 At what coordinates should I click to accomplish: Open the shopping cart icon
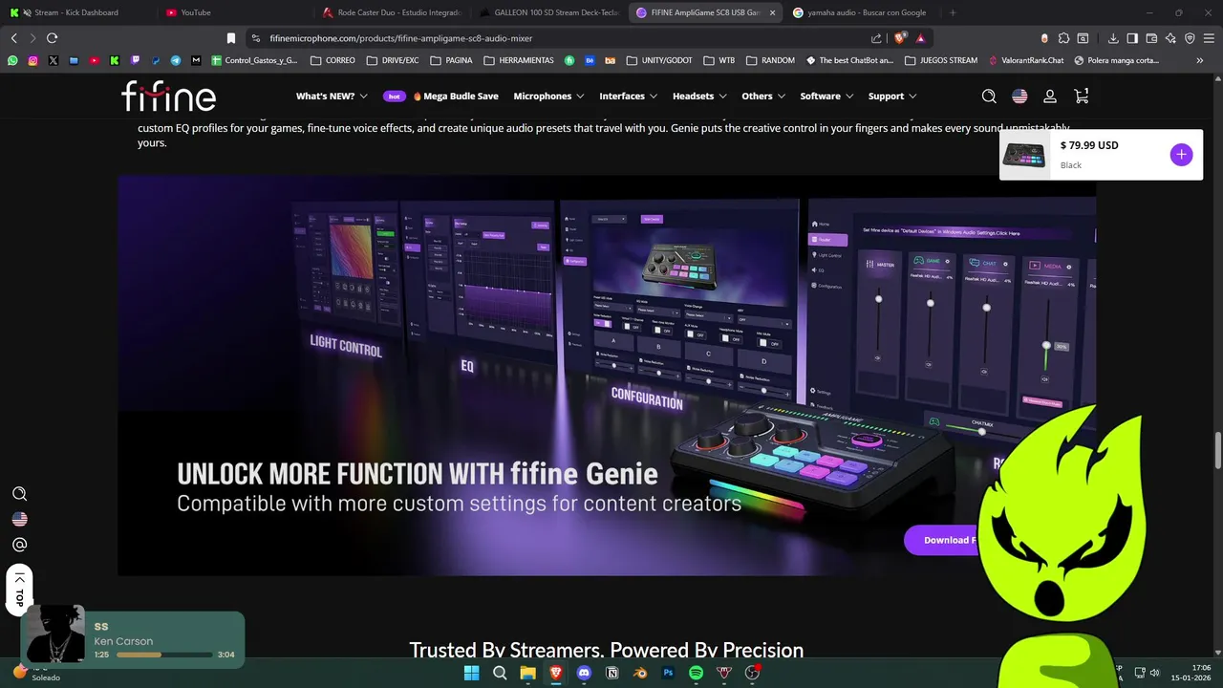[1081, 96]
